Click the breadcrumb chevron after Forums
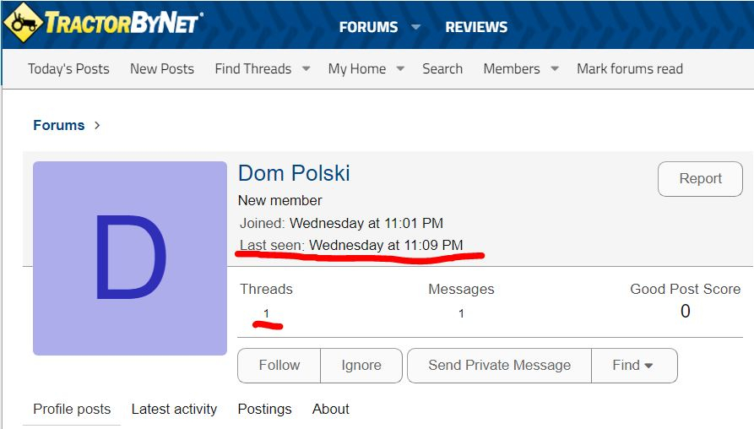The height and width of the screenshot is (429, 754). (97, 126)
